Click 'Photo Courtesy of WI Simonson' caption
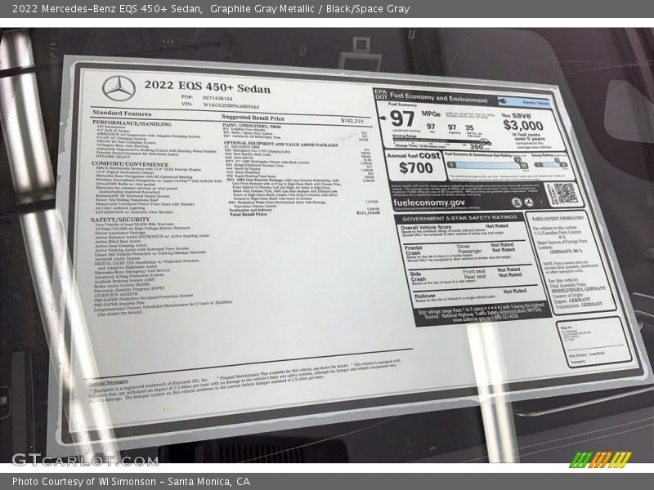654x490 pixels. (84, 482)
